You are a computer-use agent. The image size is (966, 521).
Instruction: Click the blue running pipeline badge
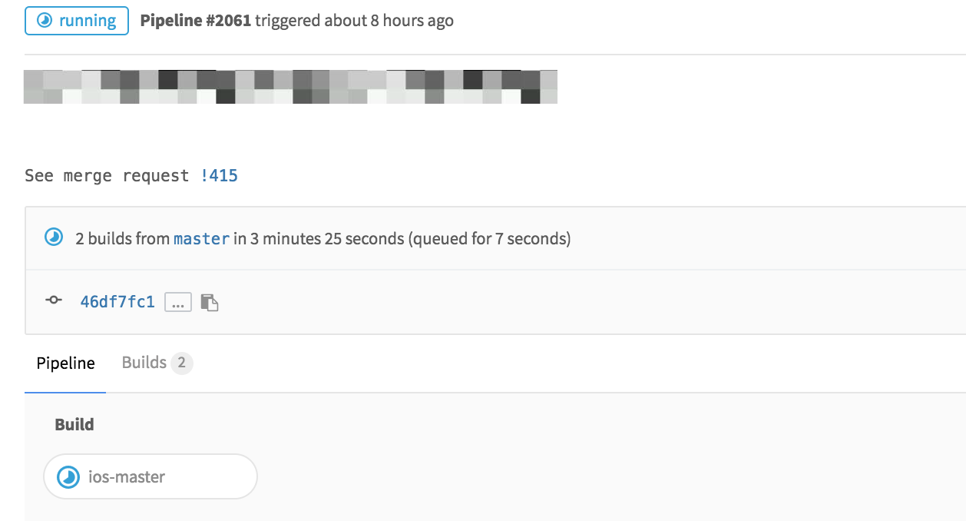[x=76, y=21]
